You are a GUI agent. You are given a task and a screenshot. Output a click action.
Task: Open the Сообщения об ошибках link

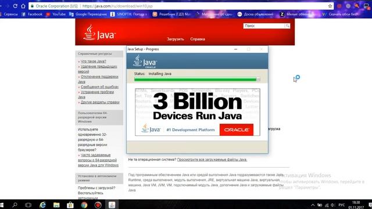point(99,87)
